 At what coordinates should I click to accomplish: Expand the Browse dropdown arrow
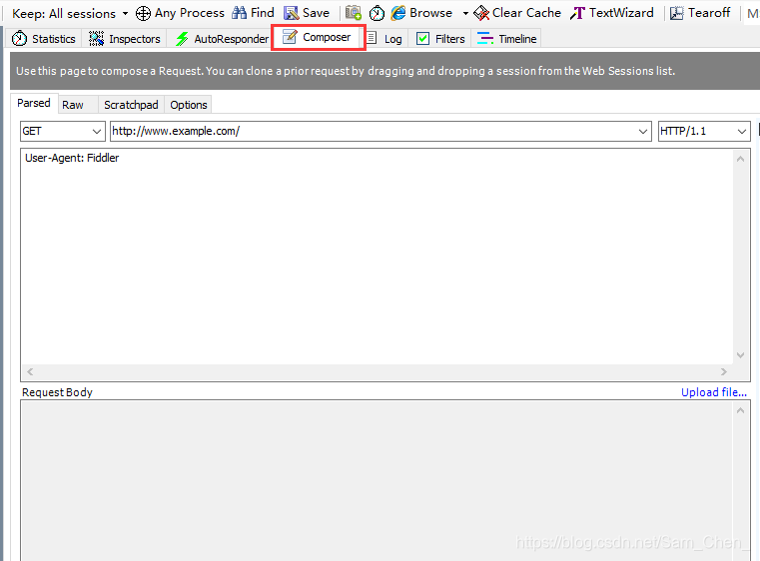[465, 13]
